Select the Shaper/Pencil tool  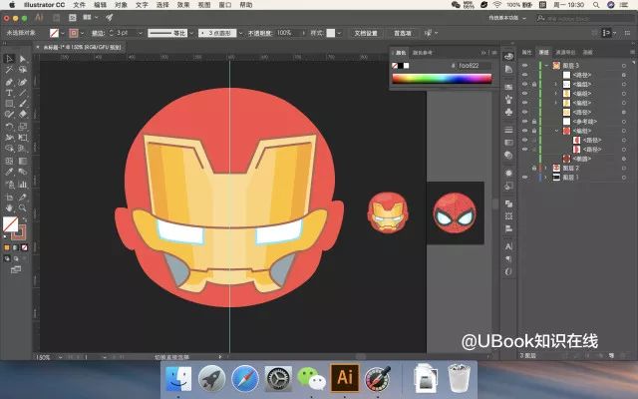9,115
